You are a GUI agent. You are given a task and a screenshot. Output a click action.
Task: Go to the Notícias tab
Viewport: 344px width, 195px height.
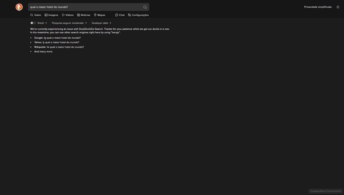click(x=84, y=15)
